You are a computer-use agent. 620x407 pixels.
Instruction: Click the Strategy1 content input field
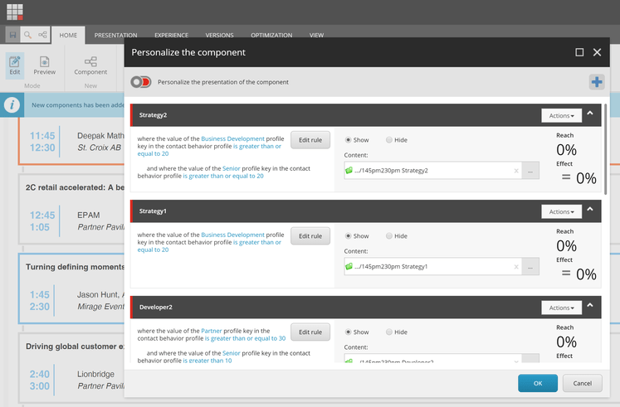click(x=433, y=266)
